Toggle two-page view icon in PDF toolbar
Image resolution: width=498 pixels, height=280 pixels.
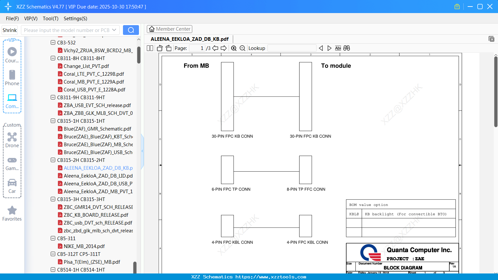coord(150,48)
